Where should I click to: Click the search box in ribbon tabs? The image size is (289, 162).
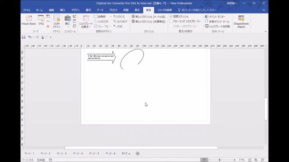point(197,10)
